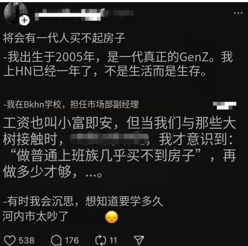Open the pixelated username link
The height and width of the screenshot is (246, 248).
click(84, 15)
